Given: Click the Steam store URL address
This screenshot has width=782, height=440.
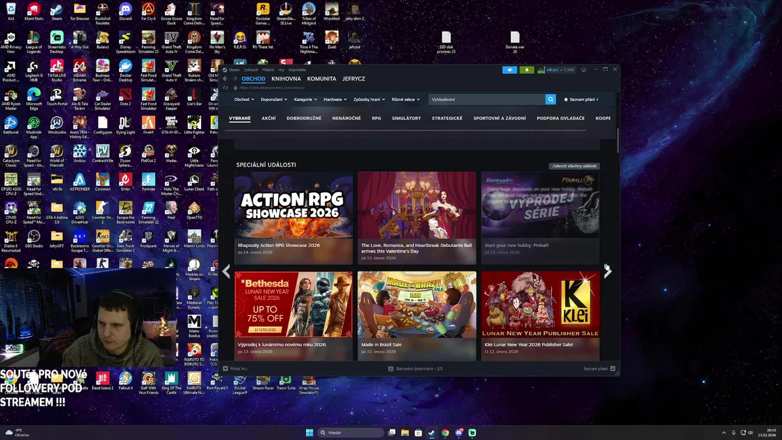Looking at the screenshot, I should point(272,87).
